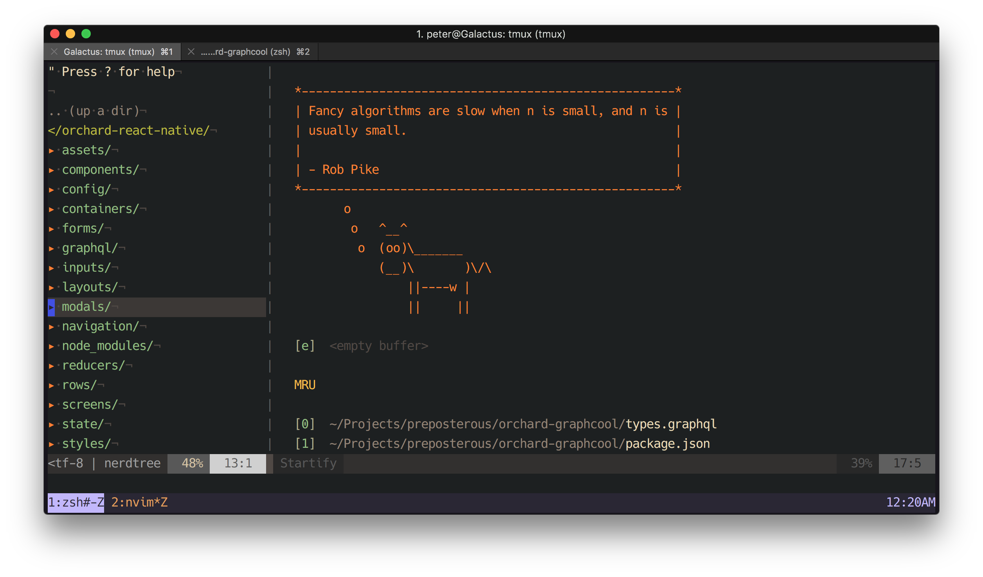Expand the assets/ folder arrow
Viewport: 983px width, 577px height.
(x=51, y=151)
